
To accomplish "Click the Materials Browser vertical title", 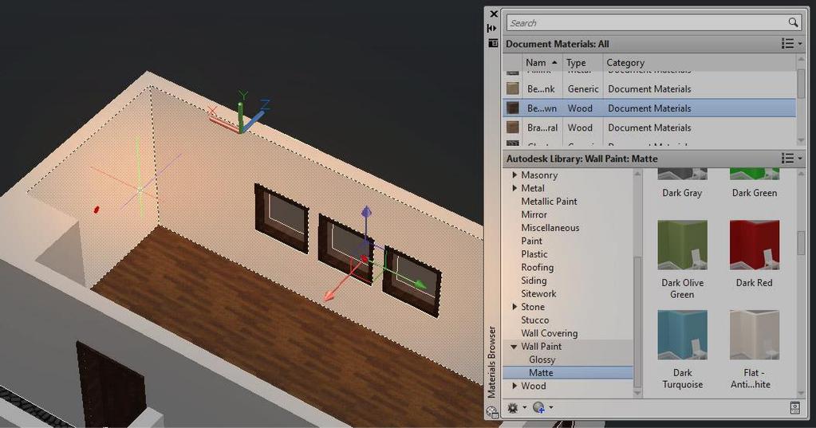I will pos(492,362).
